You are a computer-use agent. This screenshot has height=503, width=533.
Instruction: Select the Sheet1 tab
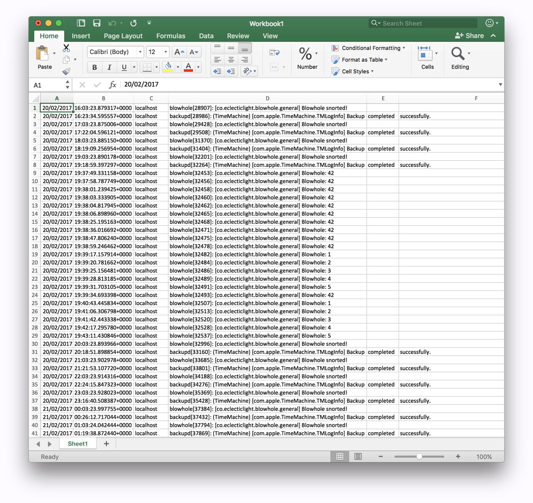[x=77, y=443]
